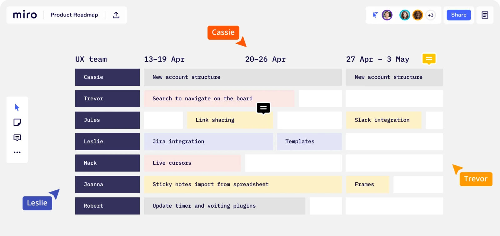Click the export upload icon
This screenshot has width=500, height=236.
[116, 15]
